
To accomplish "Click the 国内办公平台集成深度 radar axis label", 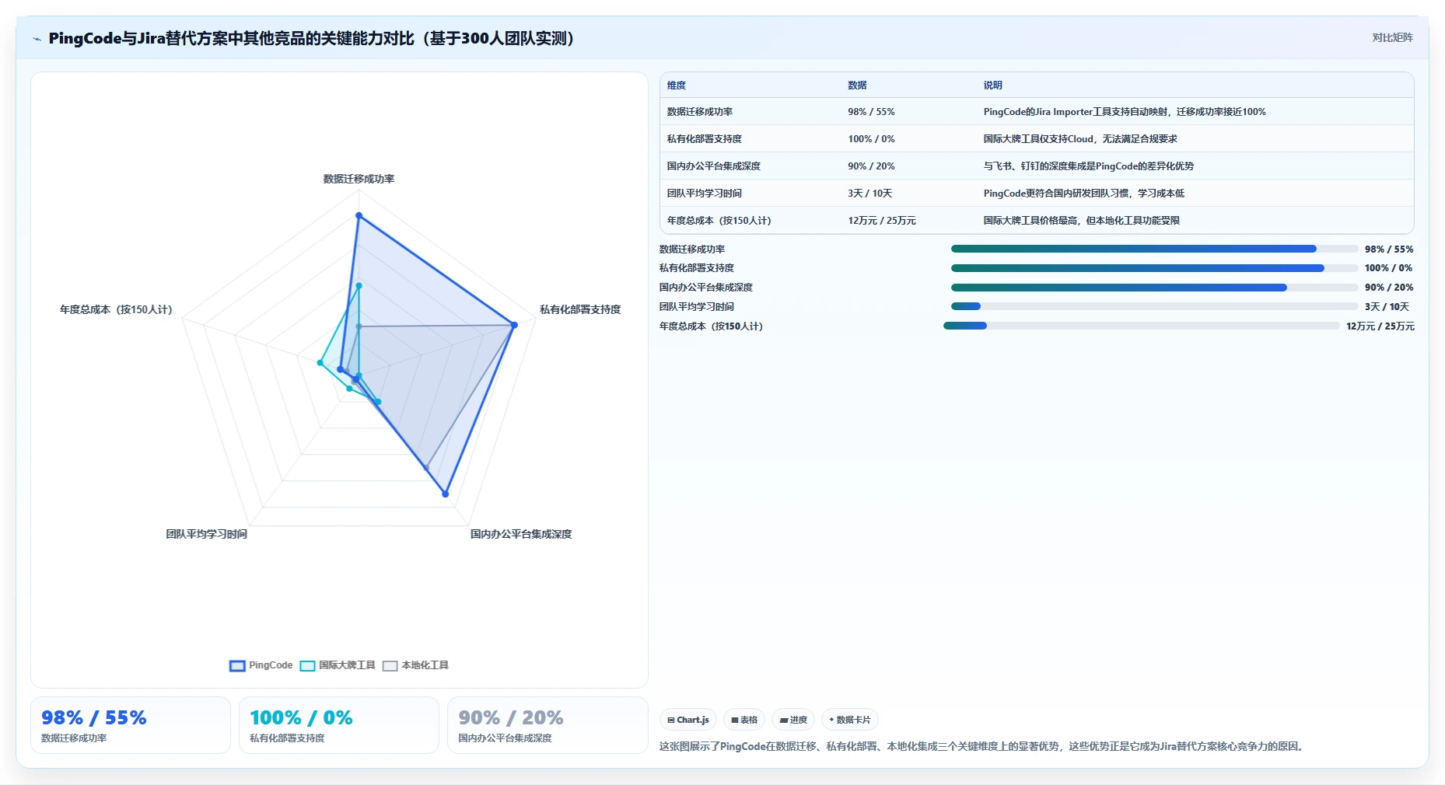I will pyautogui.click(x=521, y=534).
